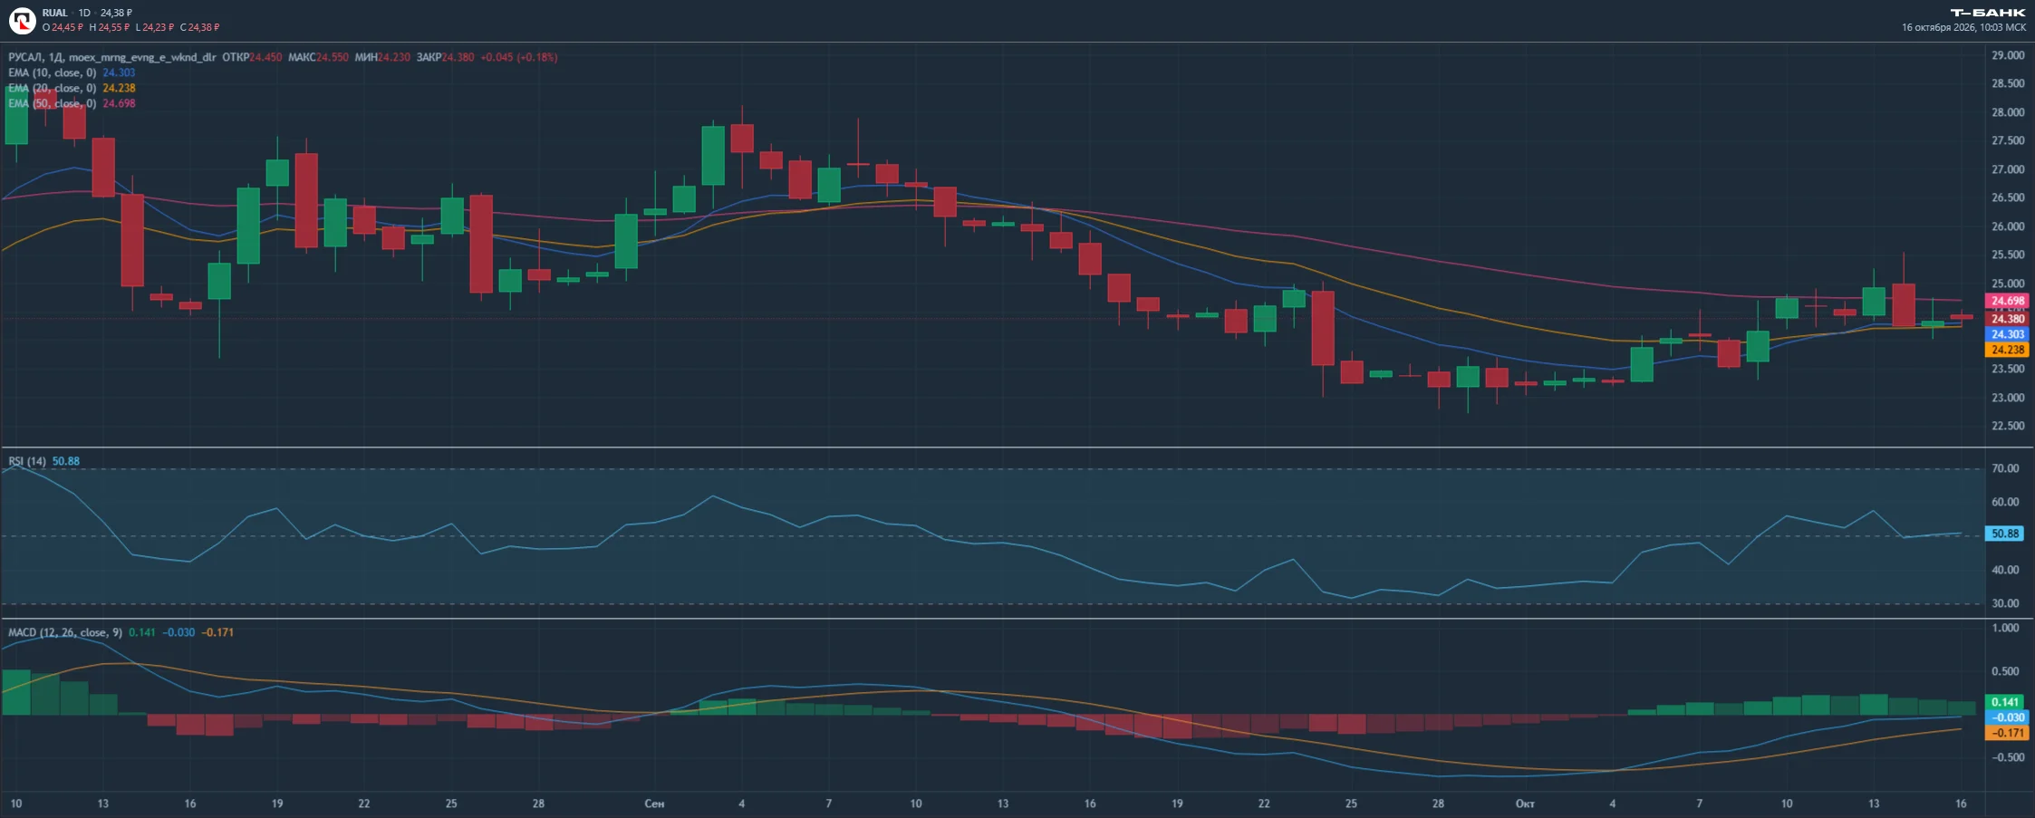Screen dimensions: 2035x818
Task: Click the МАКС 24.550 high value
Action: pyautogui.click(x=318, y=57)
